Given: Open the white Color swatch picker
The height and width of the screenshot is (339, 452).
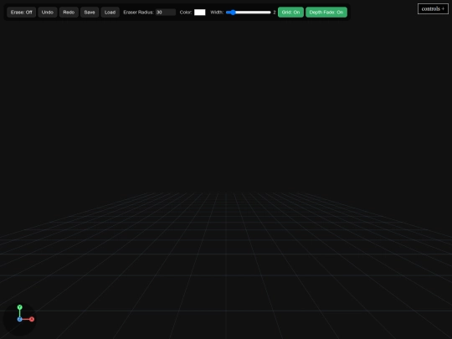Looking at the screenshot, I should [x=200, y=13].
